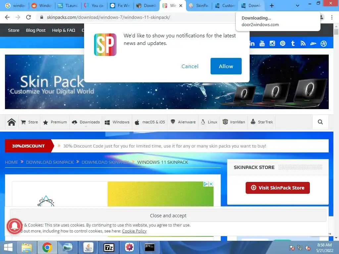Open the Store link in top bar

pyautogui.click(x=14, y=30)
